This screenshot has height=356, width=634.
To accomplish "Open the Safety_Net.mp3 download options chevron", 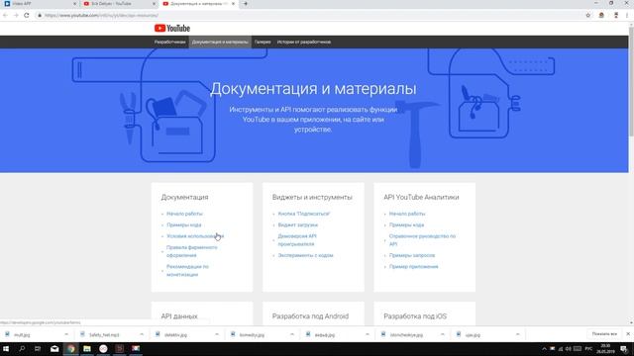I will pos(142,334).
